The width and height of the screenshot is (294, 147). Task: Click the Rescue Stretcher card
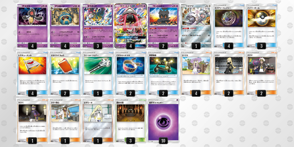click(x=32, y=73)
